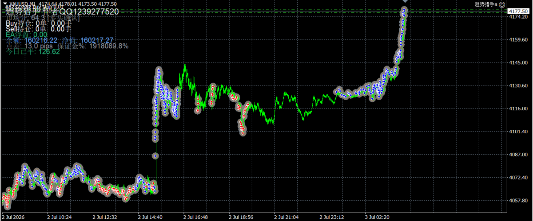Screen dimensions: 533x221
Task: Click the time label 2 Jul 10:24
Action: coord(59,217)
